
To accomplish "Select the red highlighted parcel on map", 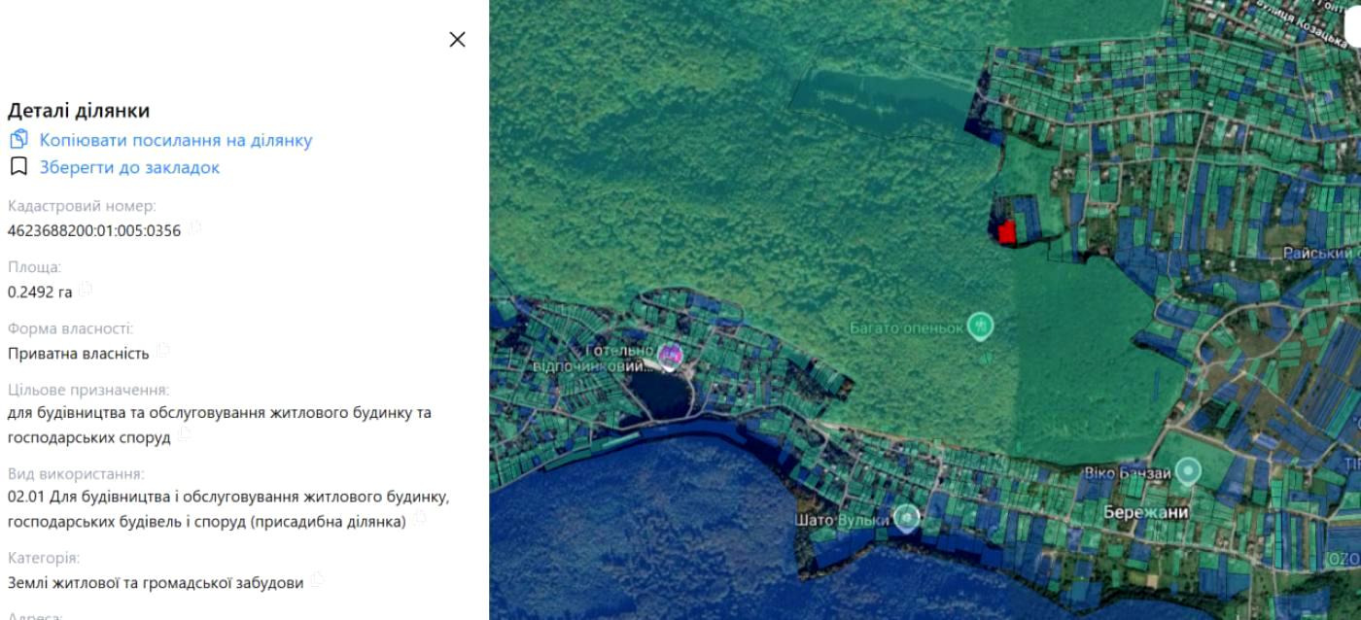I will (1007, 232).
